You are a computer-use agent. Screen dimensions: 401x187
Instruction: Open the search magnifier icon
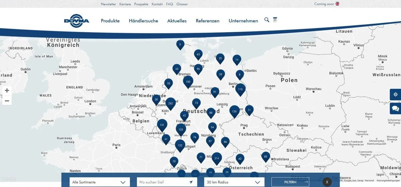coord(267,20)
